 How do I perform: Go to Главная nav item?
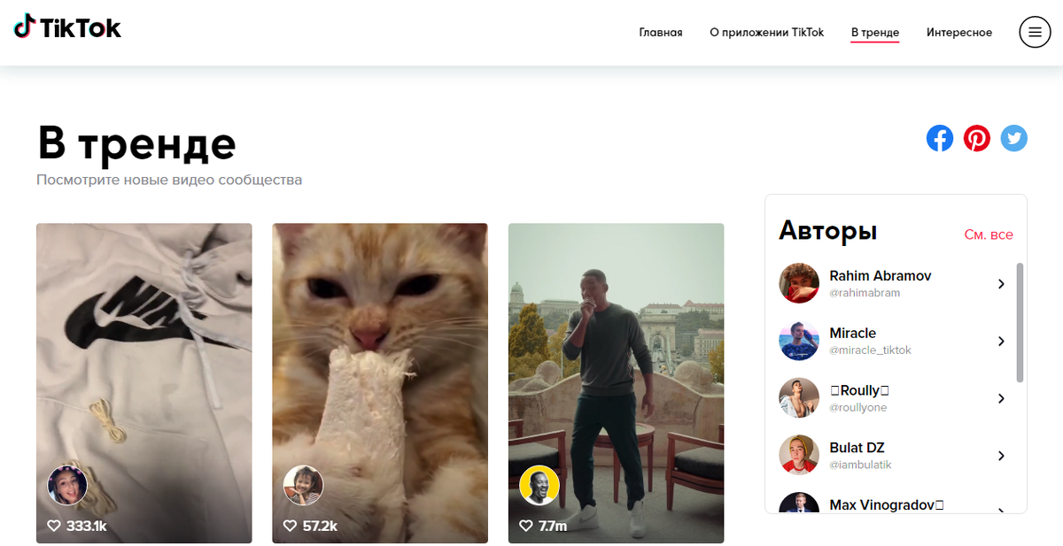click(x=661, y=33)
